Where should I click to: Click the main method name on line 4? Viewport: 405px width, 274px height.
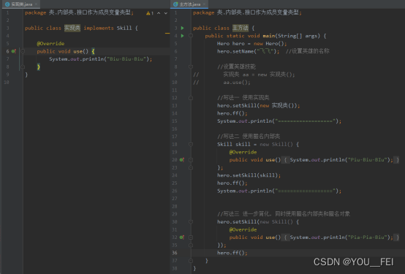[x=268, y=36]
